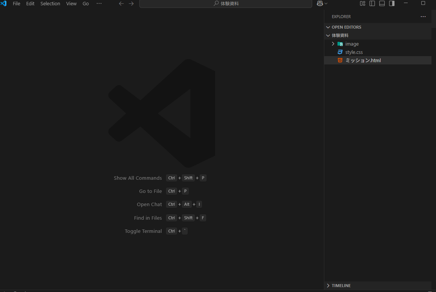Open the View menu
The image size is (436, 292).
[x=71, y=4]
